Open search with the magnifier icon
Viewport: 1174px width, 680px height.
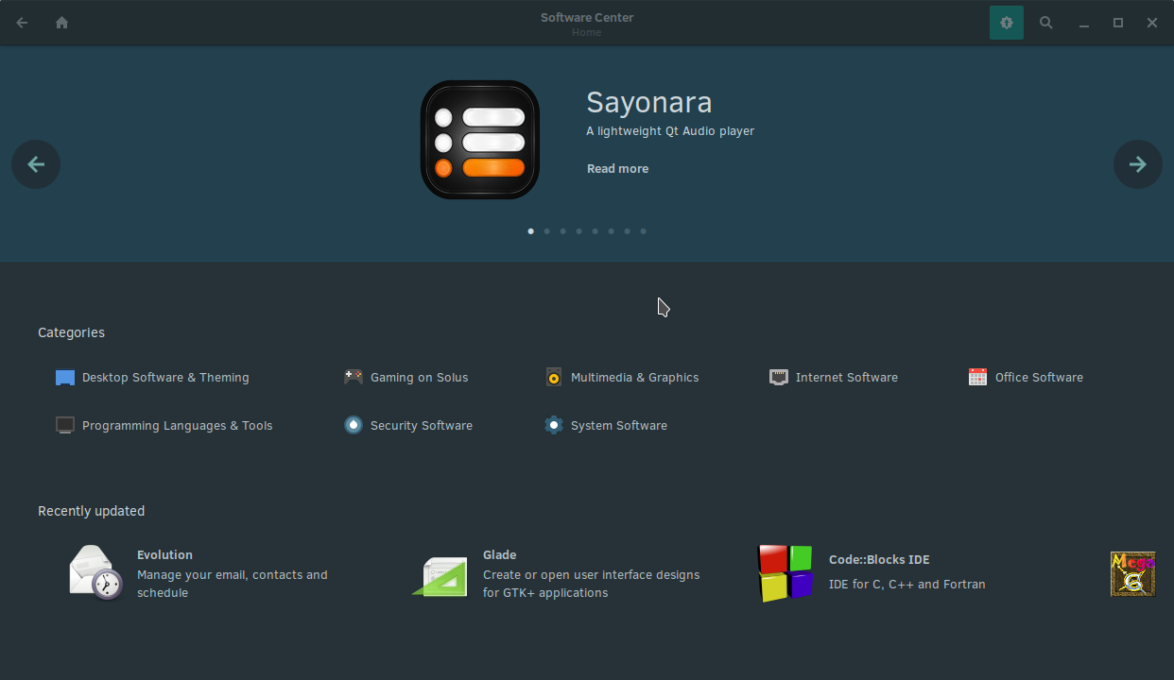[1046, 23]
